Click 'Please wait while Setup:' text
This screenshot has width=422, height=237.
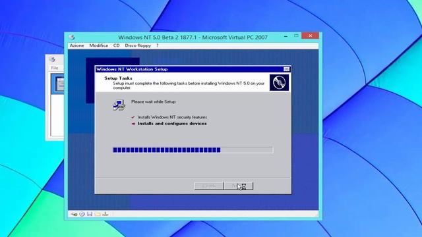tap(154, 102)
